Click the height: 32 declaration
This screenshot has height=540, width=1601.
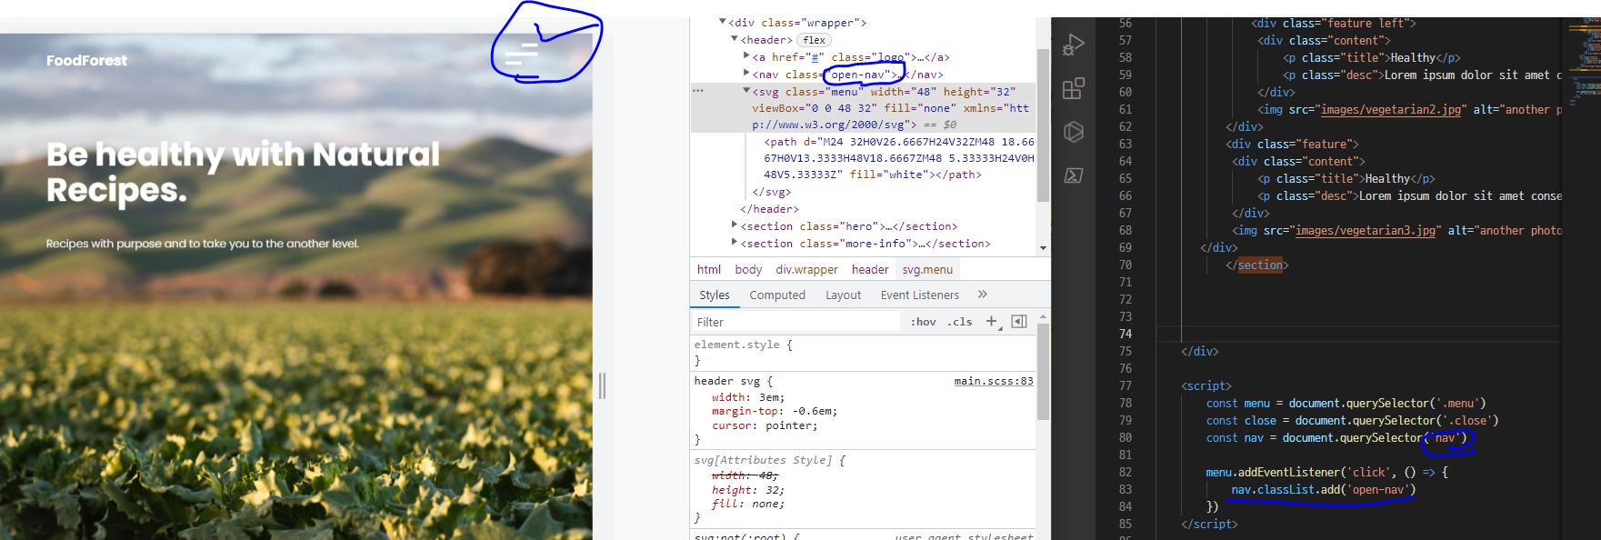pos(747,490)
